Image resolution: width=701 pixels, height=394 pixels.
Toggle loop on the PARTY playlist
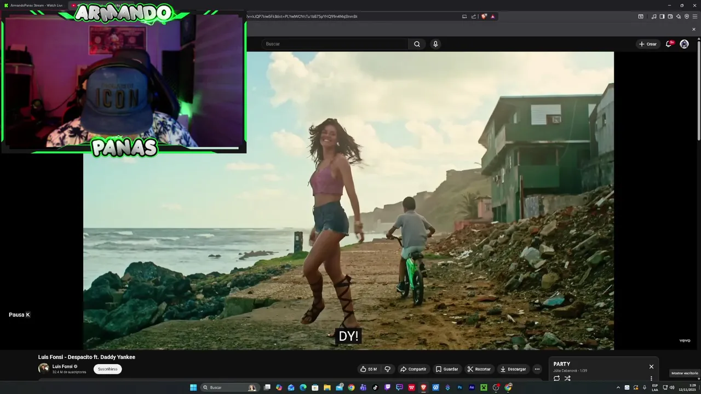pos(557,378)
